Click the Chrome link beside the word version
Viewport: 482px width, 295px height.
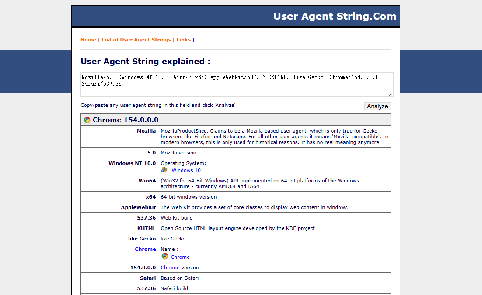pos(170,268)
